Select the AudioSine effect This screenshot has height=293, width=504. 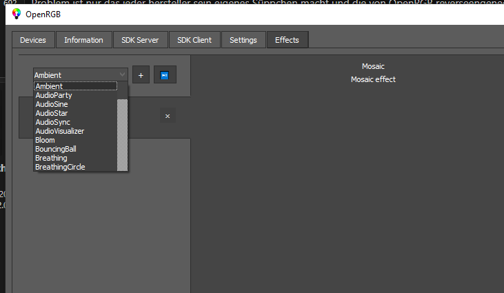click(76, 104)
